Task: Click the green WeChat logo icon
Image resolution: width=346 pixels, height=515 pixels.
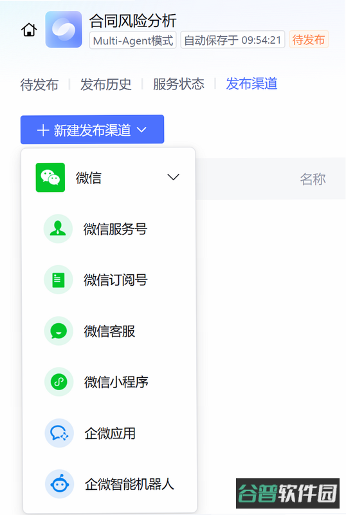Action: click(x=50, y=178)
